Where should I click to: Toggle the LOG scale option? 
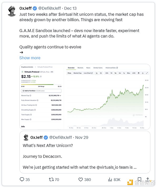coord(134,73)
